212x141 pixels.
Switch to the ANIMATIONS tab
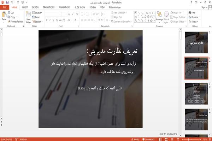(x=65, y=7)
